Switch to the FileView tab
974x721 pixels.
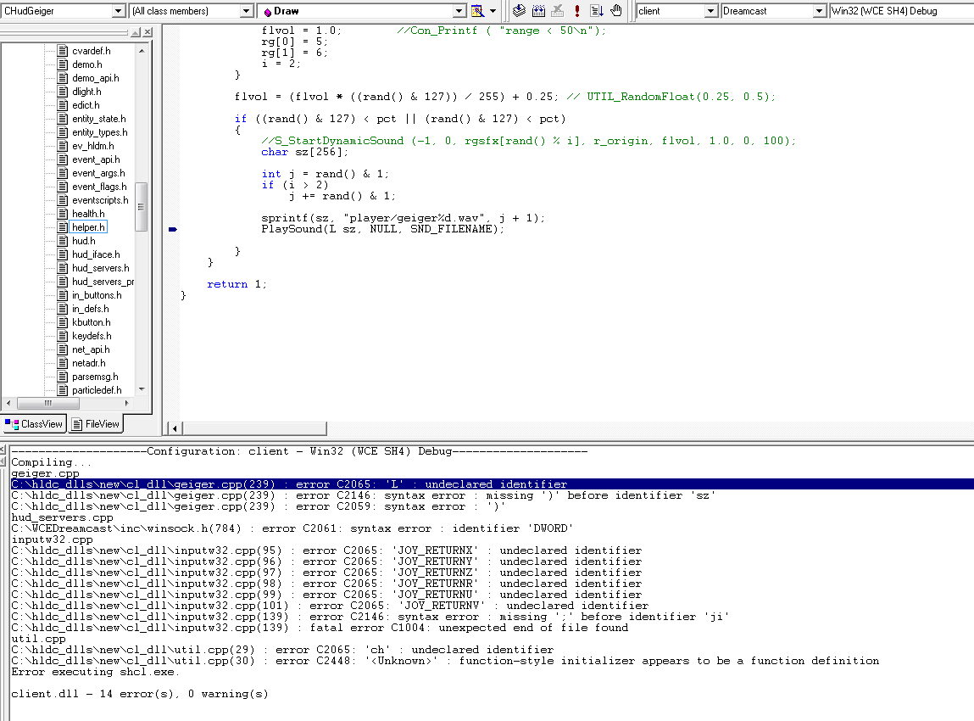coord(96,424)
